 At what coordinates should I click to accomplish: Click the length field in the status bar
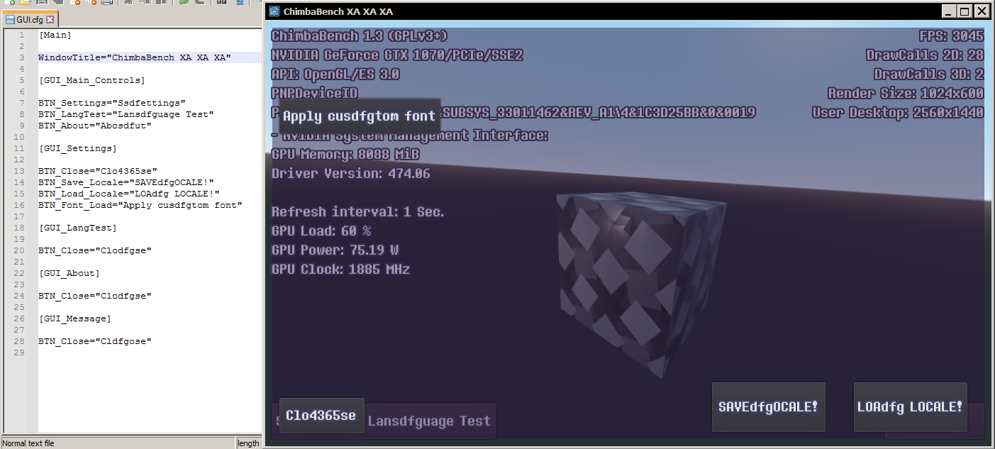248,443
